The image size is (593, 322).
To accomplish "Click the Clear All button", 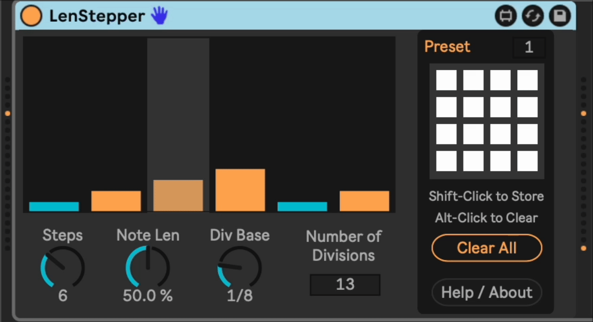I will click(487, 248).
